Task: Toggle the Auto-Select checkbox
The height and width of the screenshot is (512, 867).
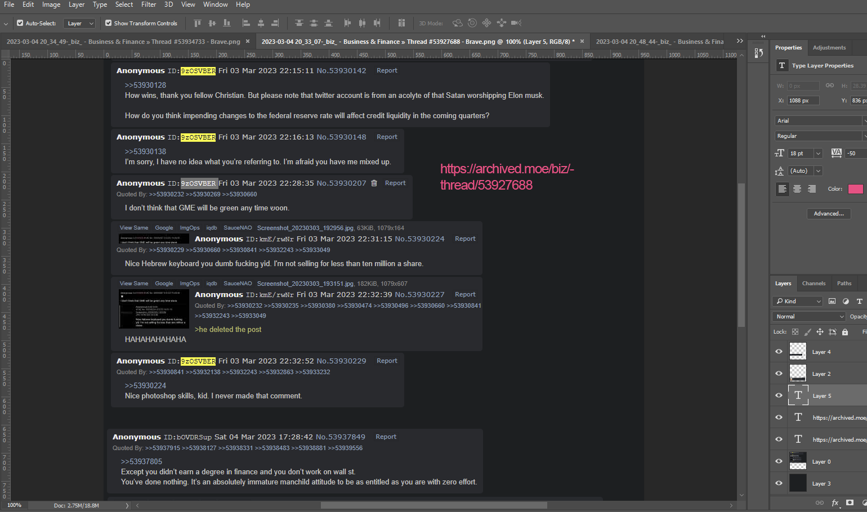Action: coord(20,23)
